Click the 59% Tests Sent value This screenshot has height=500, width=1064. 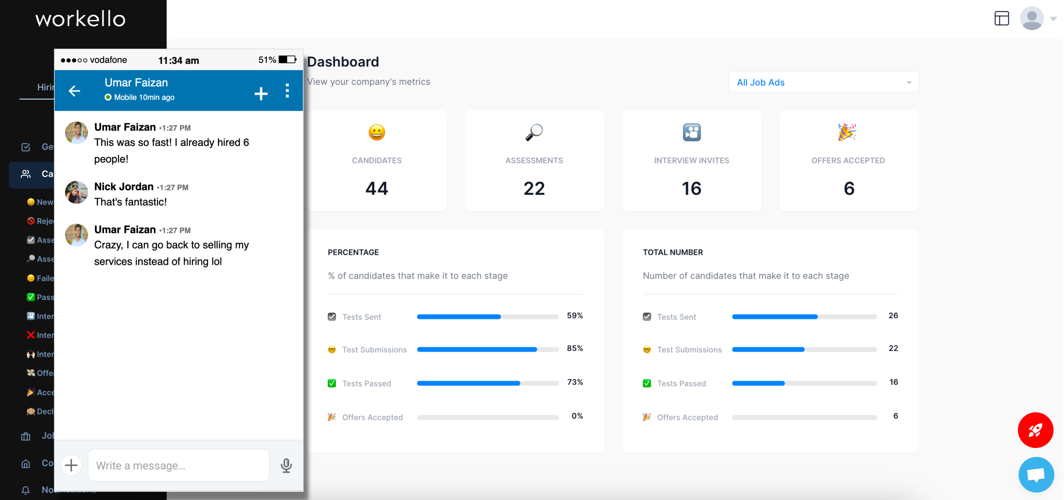pyautogui.click(x=574, y=315)
